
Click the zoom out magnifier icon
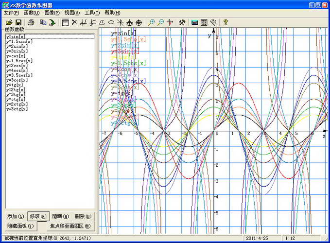click(x=160, y=22)
